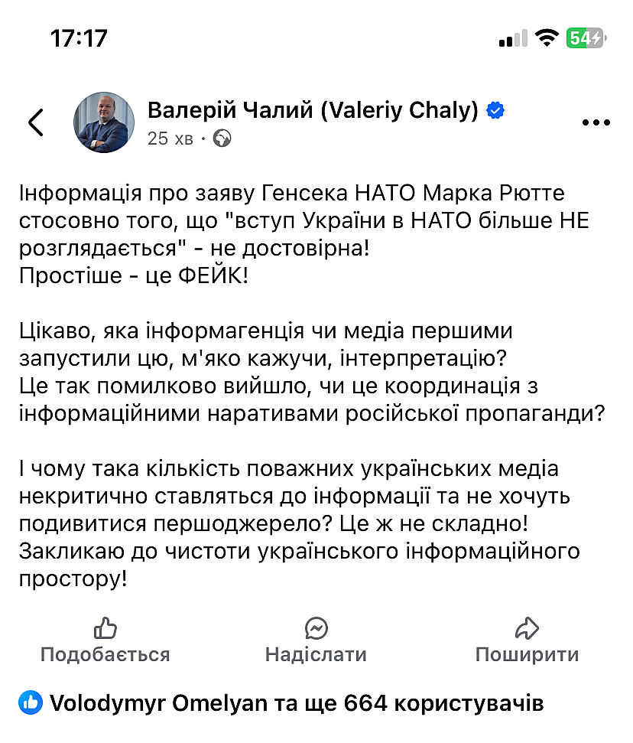Screen dimensions: 633x743
Task: Tap the verified blue checkmark badge
Action: pos(496,111)
